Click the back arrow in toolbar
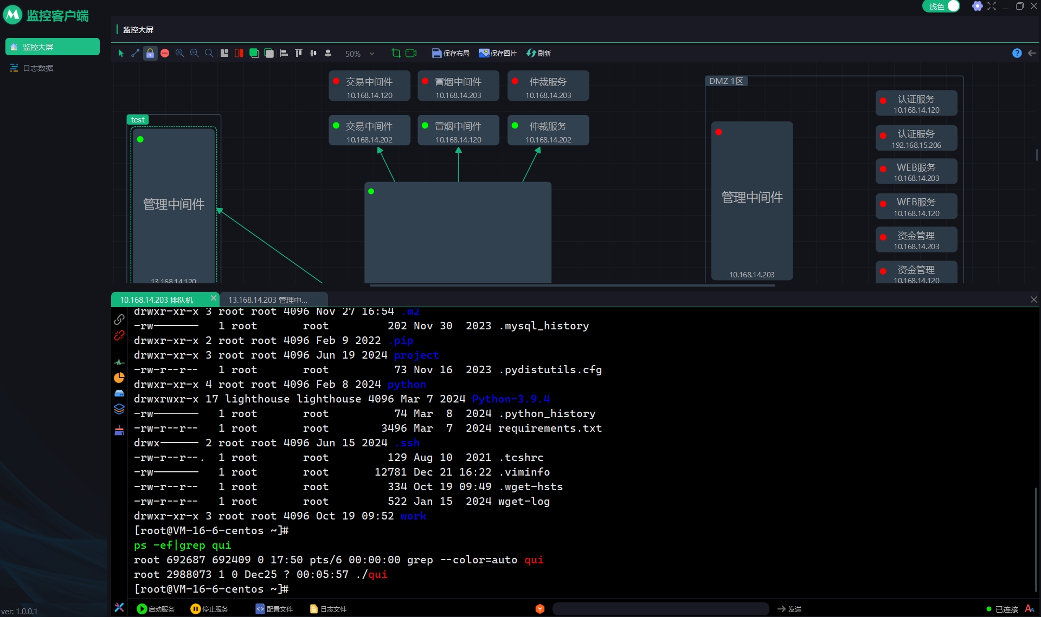The image size is (1041, 617). pos(1032,53)
